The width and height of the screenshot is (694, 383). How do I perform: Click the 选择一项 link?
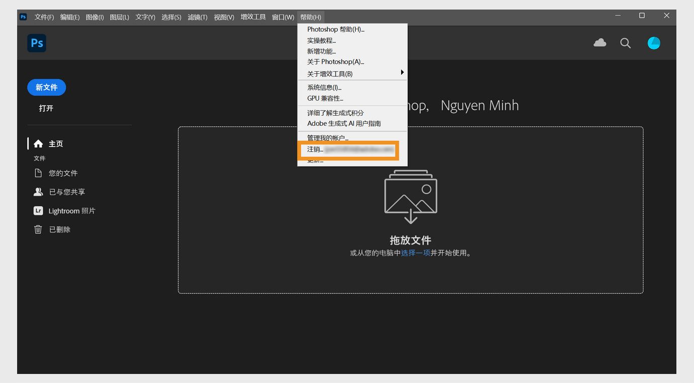pyautogui.click(x=416, y=253)
